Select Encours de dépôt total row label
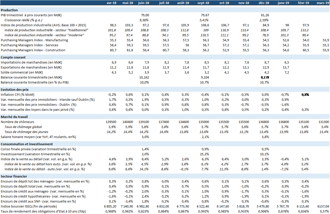Screen dimensions: 330x214 35,186
